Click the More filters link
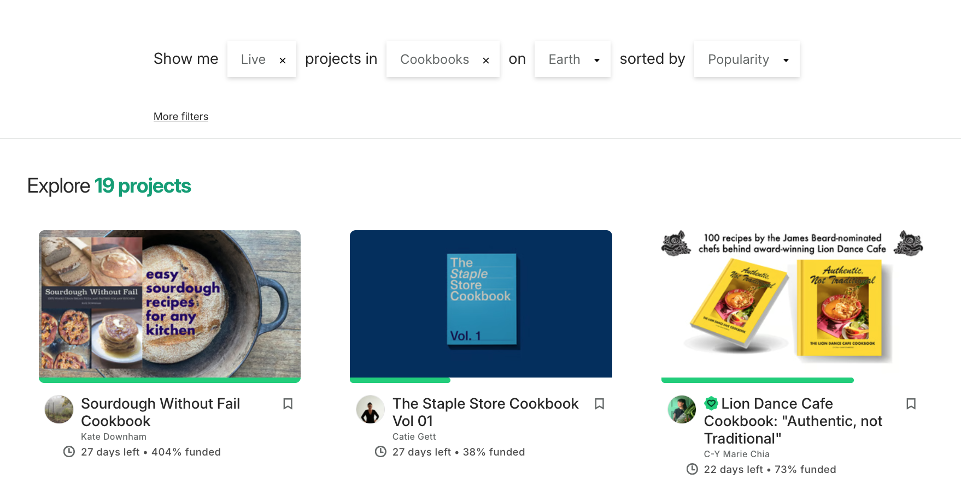The height and width of the screenshot is (479, 961). pos(181,117)
